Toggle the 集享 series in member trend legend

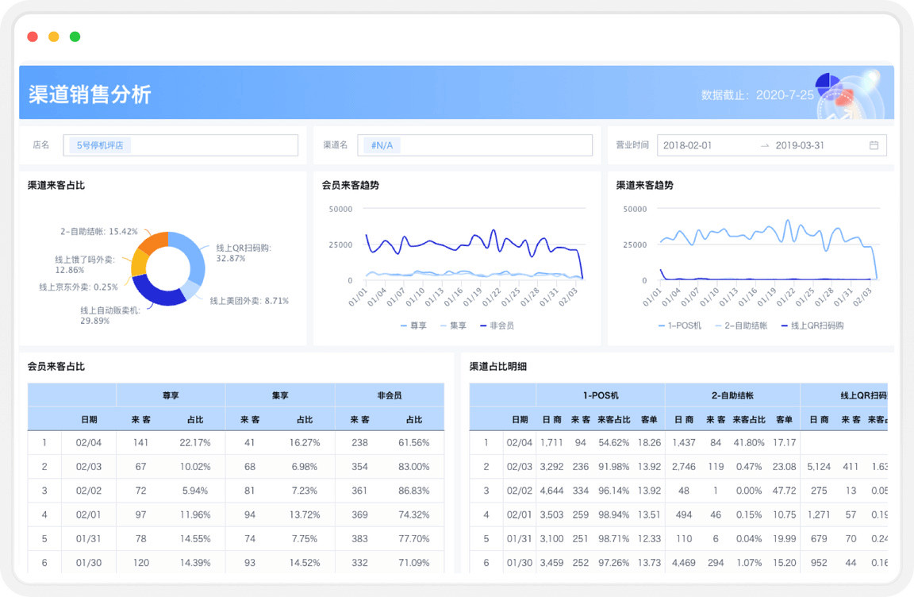tap(452, 325)
